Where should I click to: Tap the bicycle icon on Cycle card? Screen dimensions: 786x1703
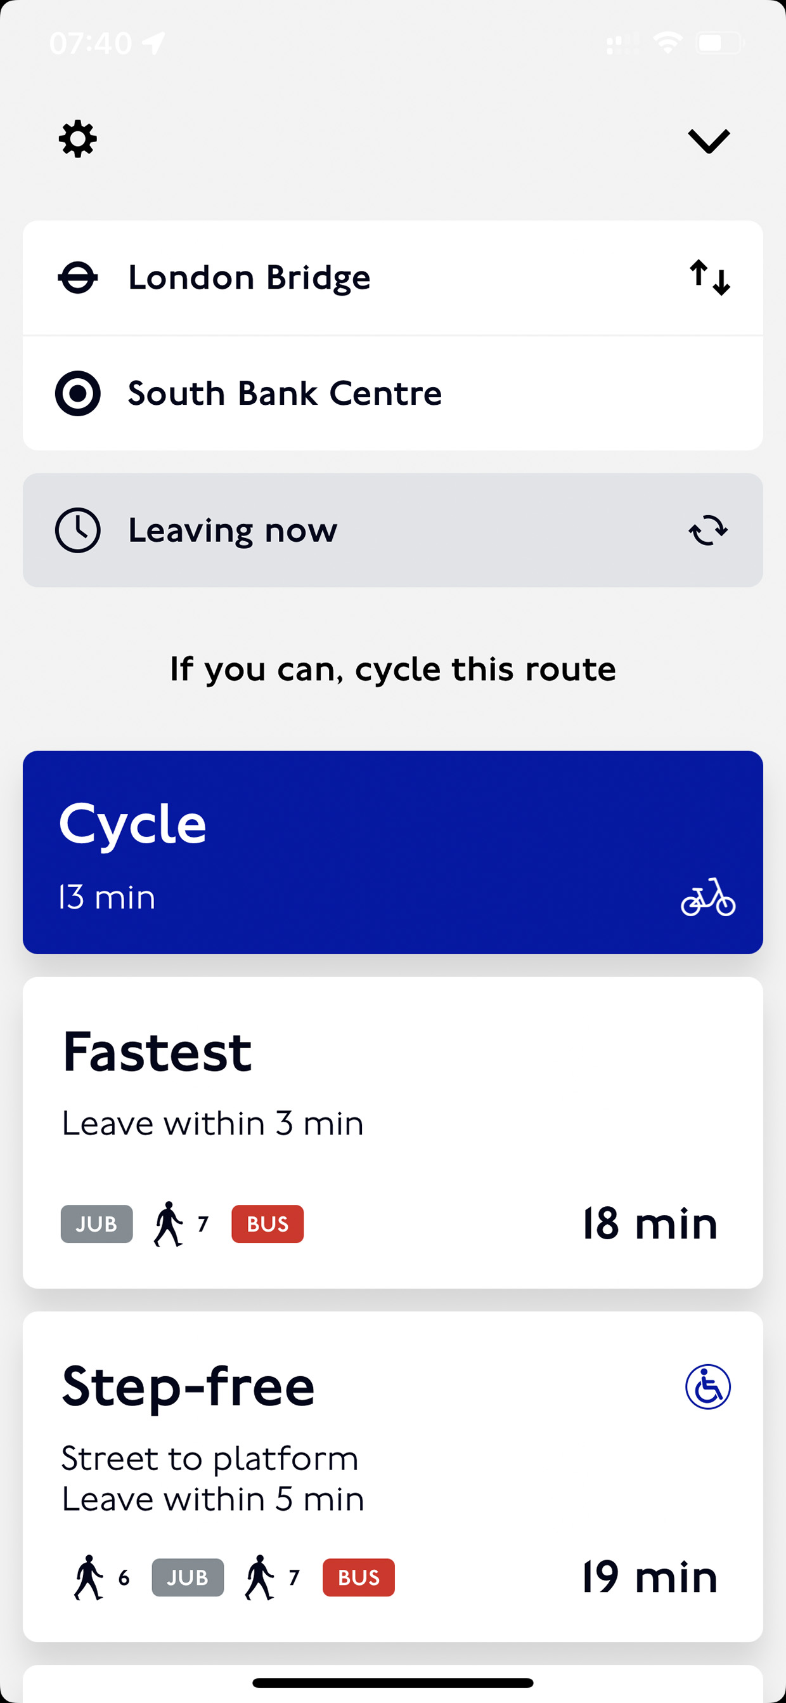[708, 897]
